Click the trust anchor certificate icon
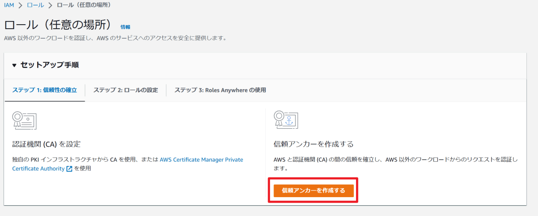The height and width of the screenshot is (216, 538). pos(286,120)
